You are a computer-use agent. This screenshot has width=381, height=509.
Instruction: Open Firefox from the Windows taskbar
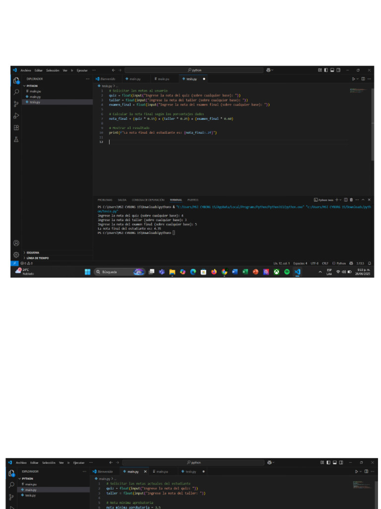click(214, 272)
